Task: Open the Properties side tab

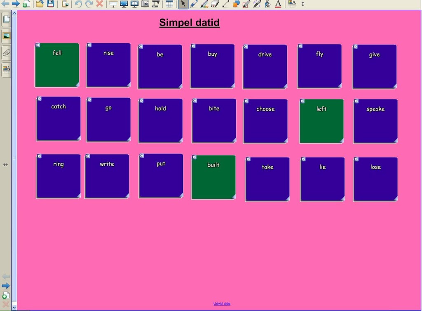Action: coord(6,69)
